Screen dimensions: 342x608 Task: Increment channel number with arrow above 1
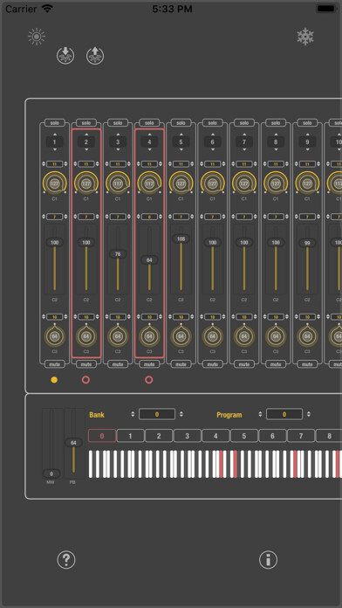click(x=55, y=135)
